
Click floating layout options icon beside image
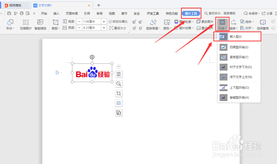pos(119,74)
